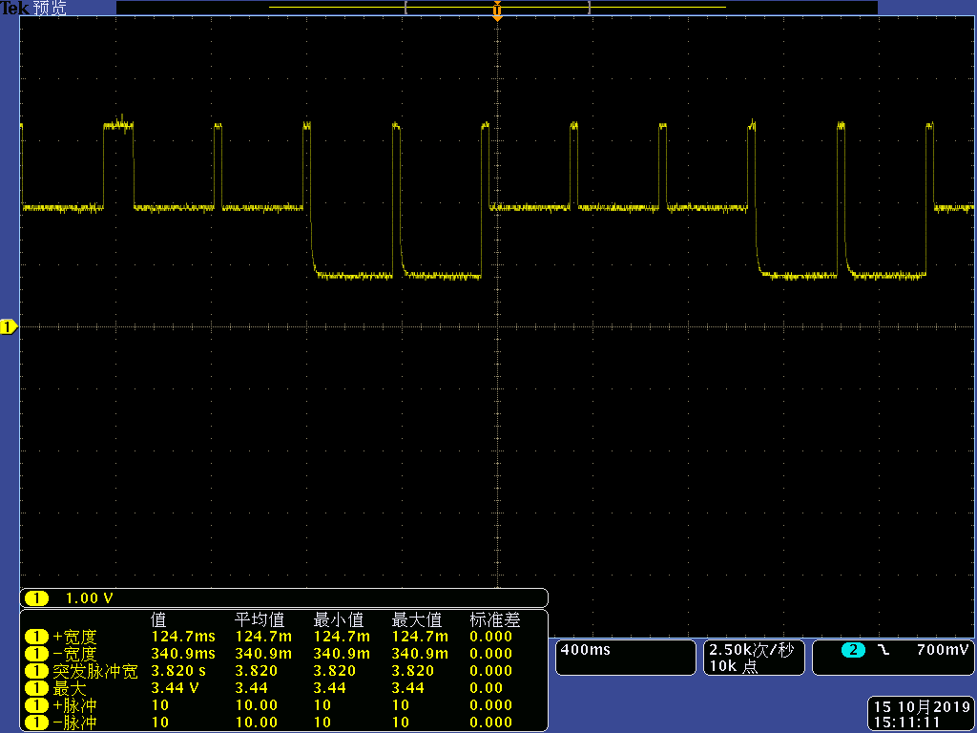The width and height of the screenshot is (977, 733).
Task: Click the 3.44 V maximum value
Action: tap(176, 688)
